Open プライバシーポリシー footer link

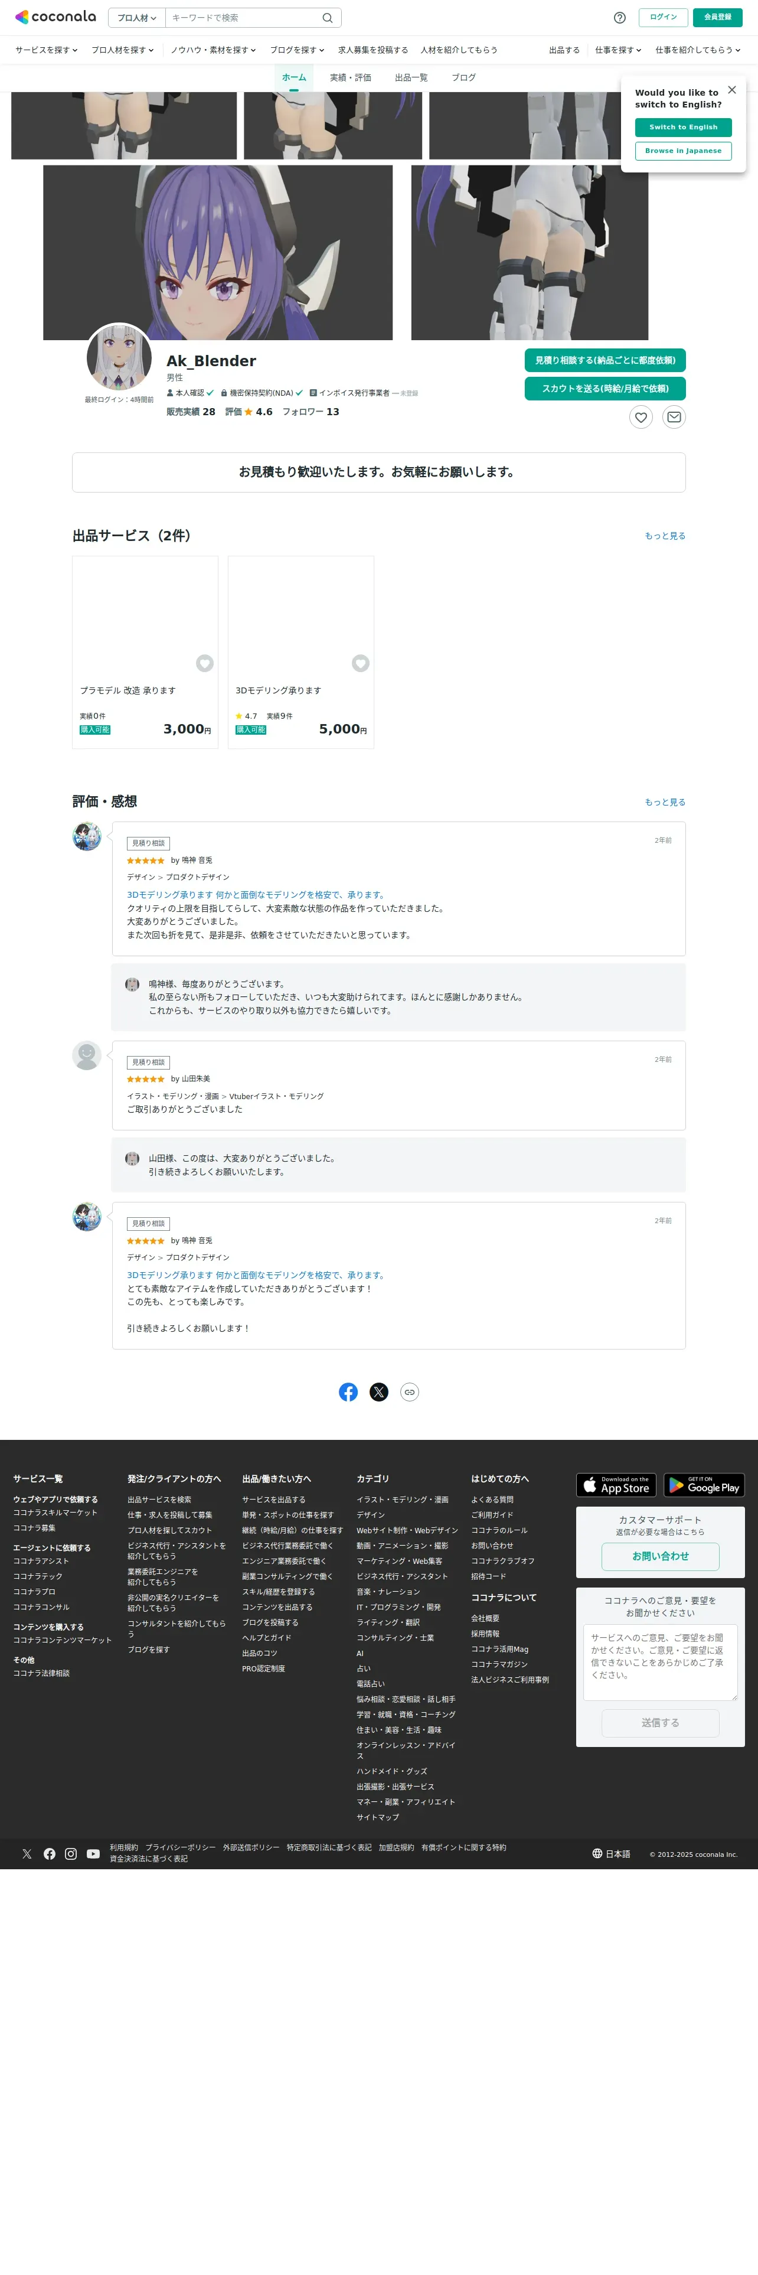click(x=180, y=1847)
